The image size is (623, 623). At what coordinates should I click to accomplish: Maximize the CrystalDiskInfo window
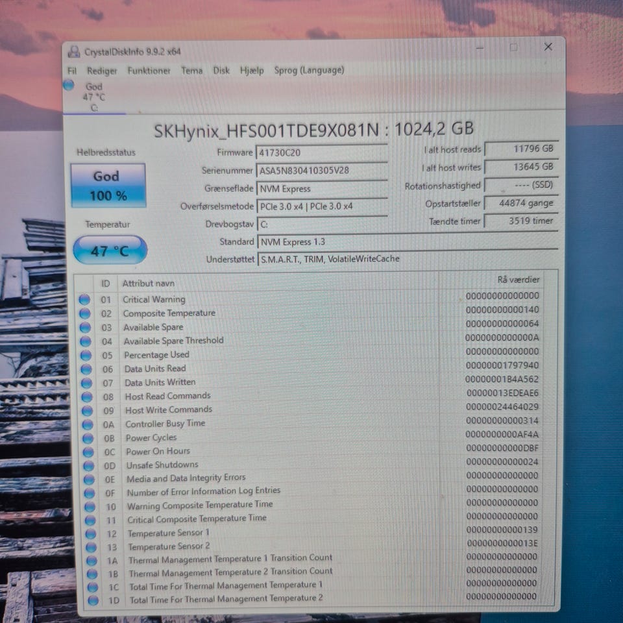click(513, 47)
